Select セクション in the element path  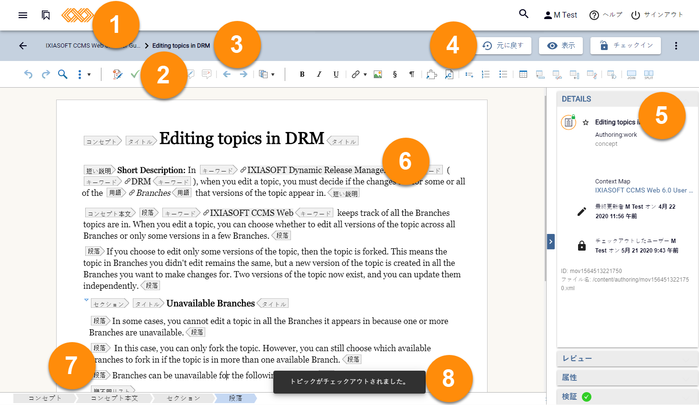pos(184,398)
